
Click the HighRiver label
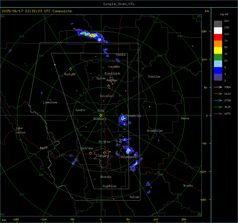(x=110, y=186)
